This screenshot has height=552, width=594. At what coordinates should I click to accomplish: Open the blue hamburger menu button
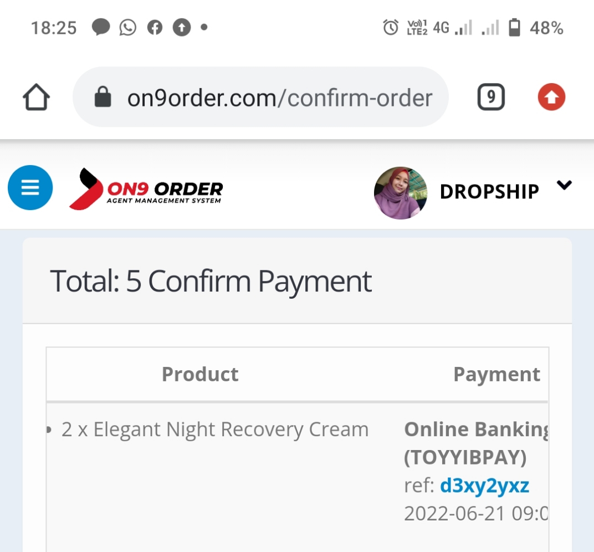30,187
